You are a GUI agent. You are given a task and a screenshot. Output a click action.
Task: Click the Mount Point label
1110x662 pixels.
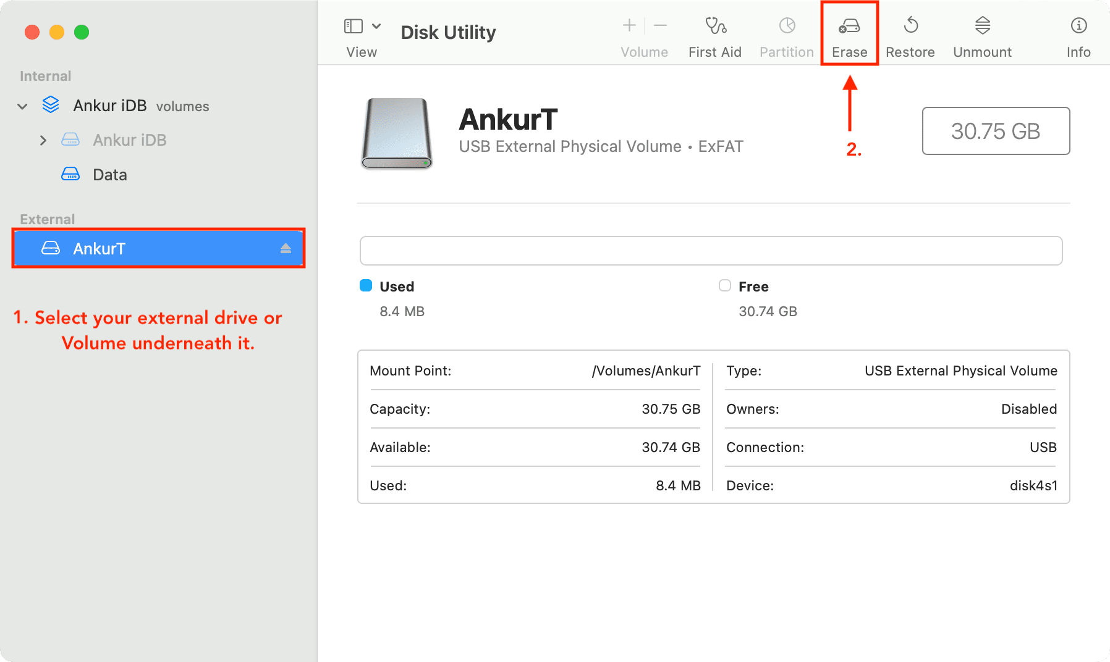(410, 371)
